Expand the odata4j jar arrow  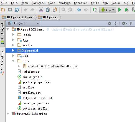pyautogui.click(x=19, y=66)
